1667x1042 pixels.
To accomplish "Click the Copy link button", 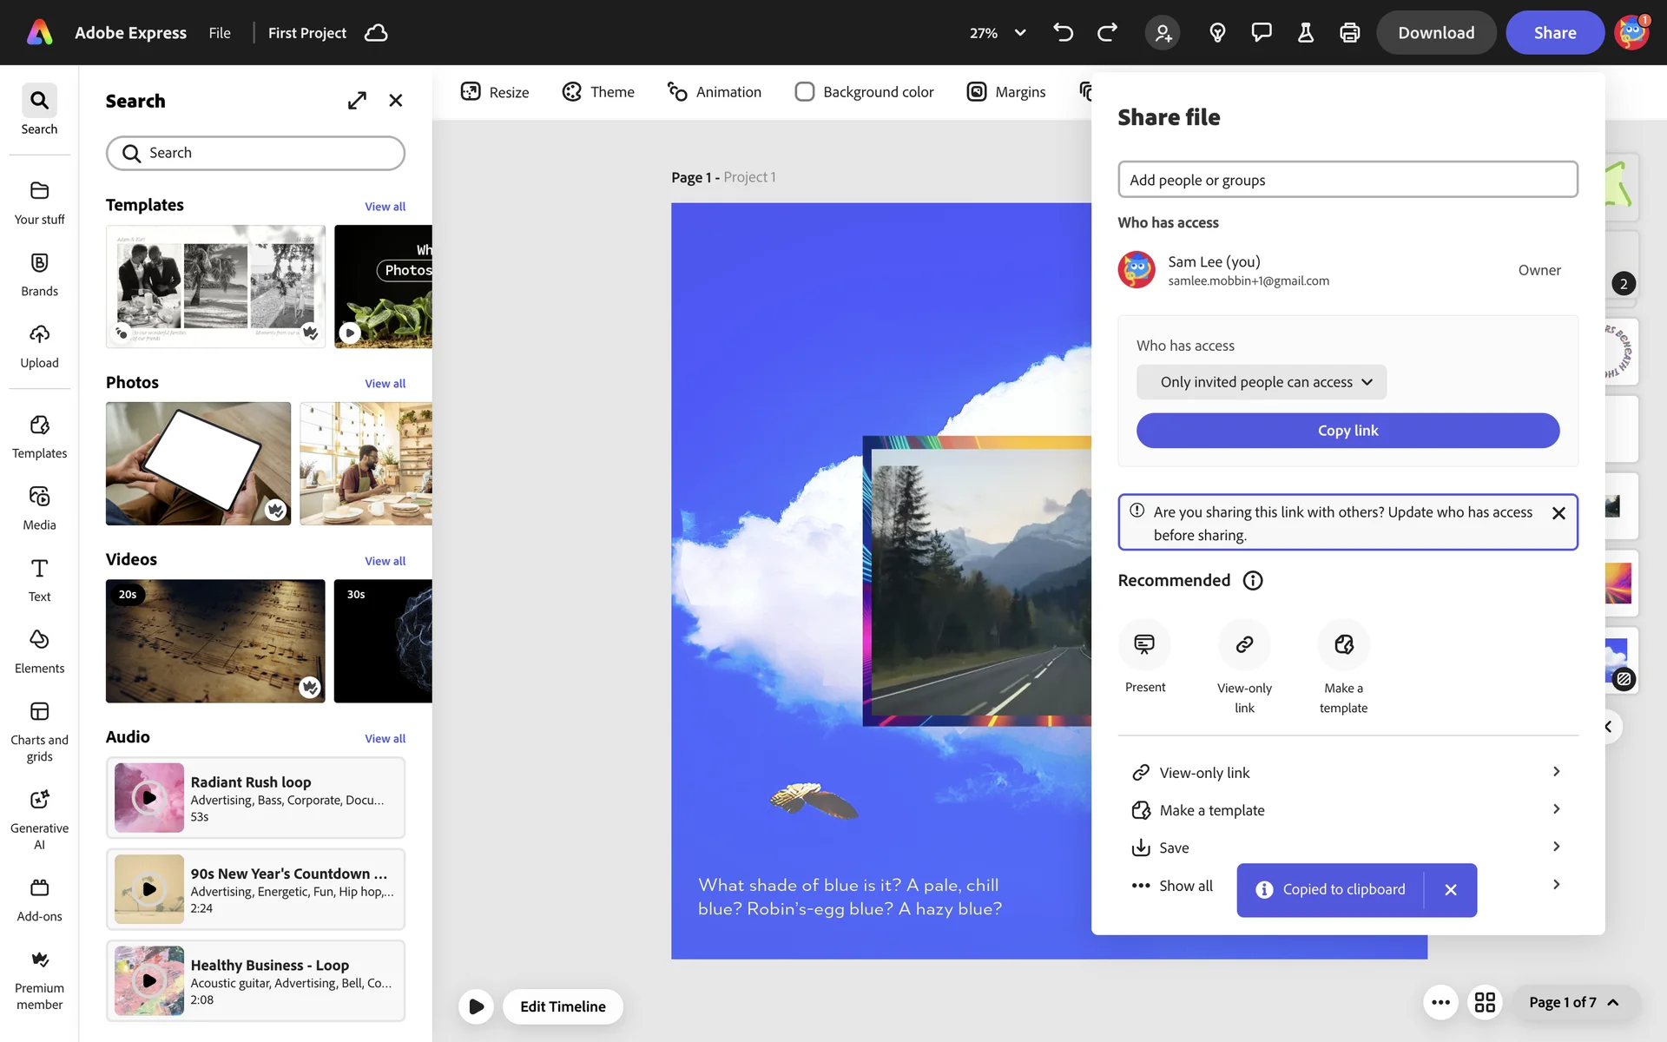I will point(1347,431).
